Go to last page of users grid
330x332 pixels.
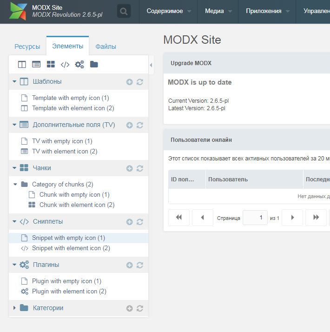[x=316, y=218]
